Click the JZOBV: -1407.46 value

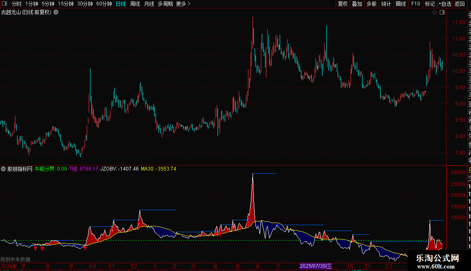click(x=120, y=169)
